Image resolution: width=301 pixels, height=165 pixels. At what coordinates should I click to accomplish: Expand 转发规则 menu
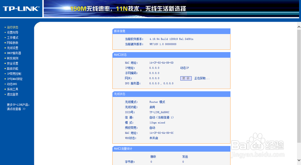[x=12, y=58]
